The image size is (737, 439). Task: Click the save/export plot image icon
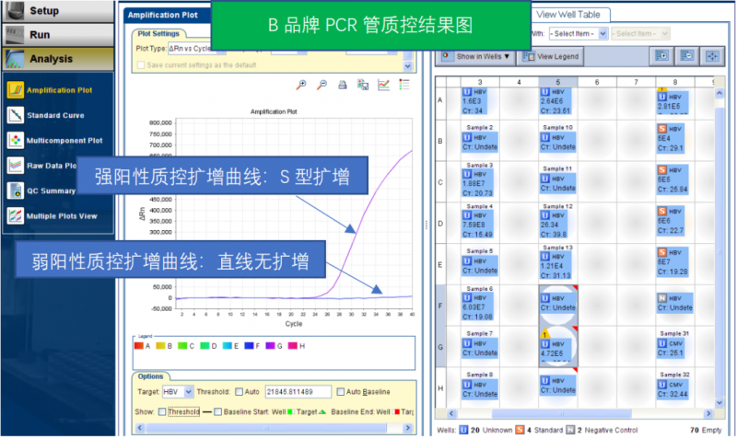click(x=363, y=85)
